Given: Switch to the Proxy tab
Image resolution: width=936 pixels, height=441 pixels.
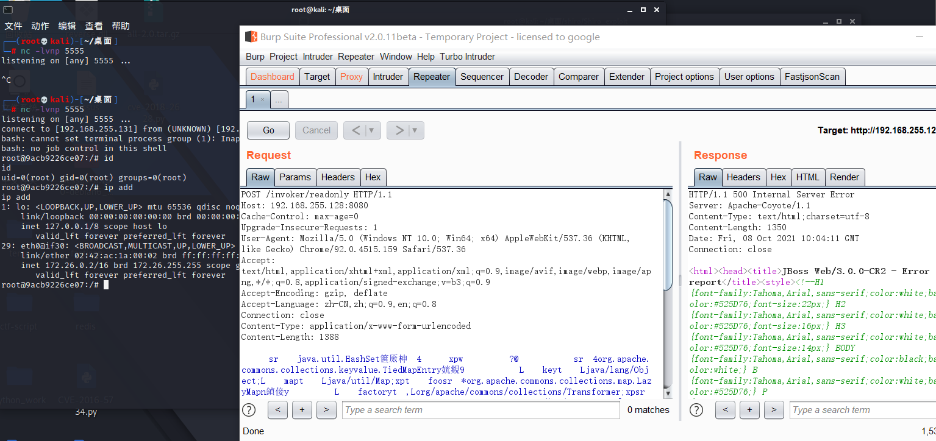Looking at the screenshot, I should [351, 77].
